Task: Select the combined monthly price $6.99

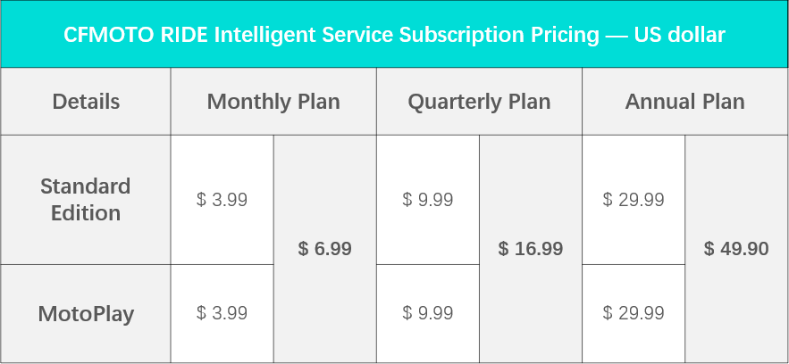Action: coord(325,249)
